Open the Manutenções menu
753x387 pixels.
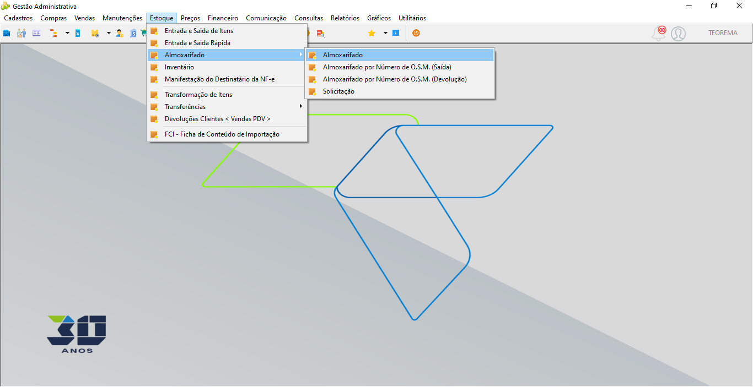coord(122,18)
